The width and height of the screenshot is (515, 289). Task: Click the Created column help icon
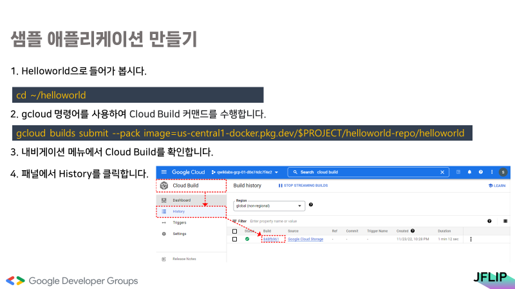click(413, 231)
